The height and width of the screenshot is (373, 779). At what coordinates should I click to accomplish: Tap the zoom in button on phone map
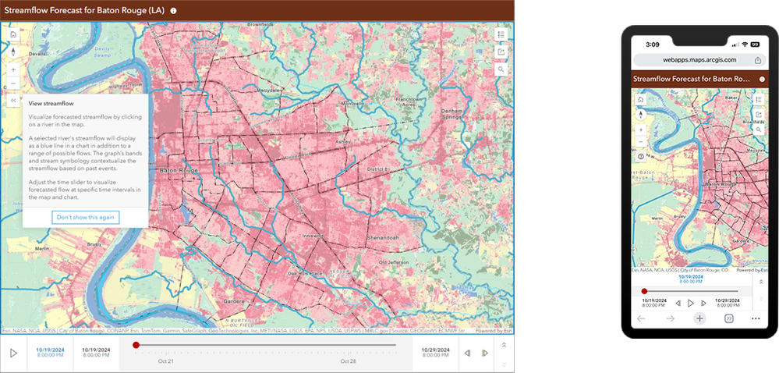click(641, 130)
